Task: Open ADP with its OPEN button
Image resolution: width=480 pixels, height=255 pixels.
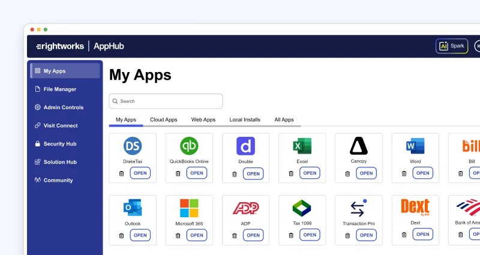Action: pos(253,235)
